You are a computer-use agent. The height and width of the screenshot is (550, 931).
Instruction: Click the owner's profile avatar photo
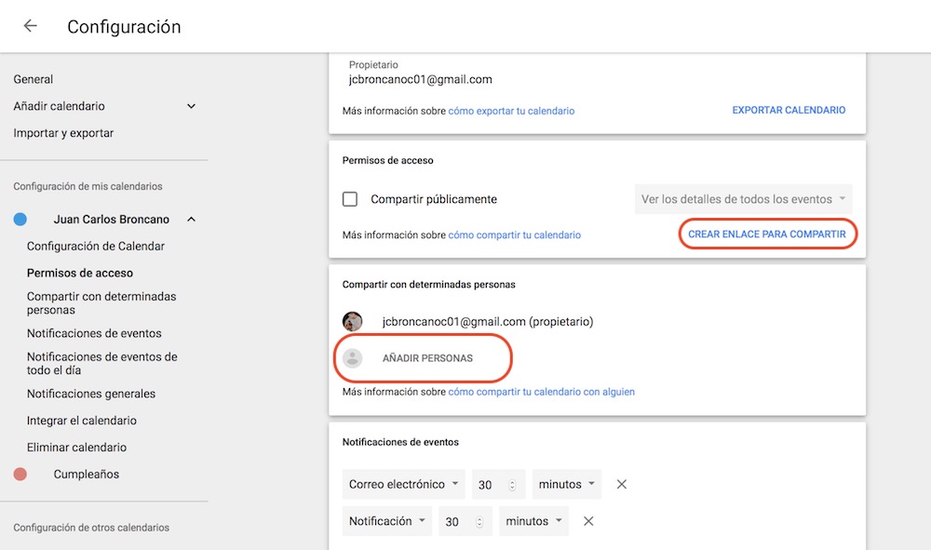coord(353,322)
